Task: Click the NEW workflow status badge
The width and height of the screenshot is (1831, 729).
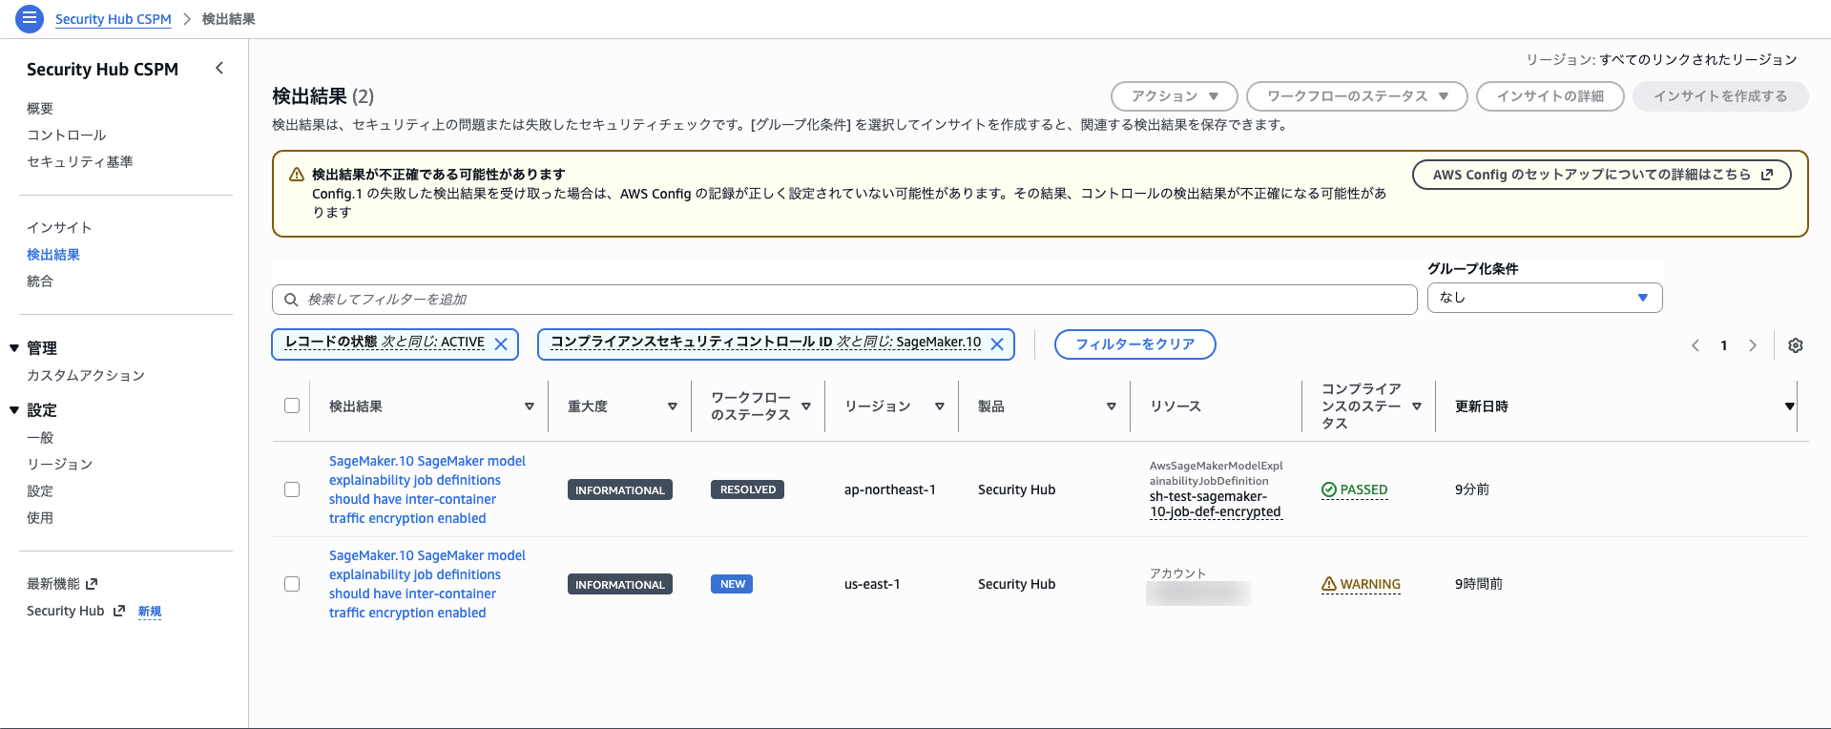Action: (732, 584)
